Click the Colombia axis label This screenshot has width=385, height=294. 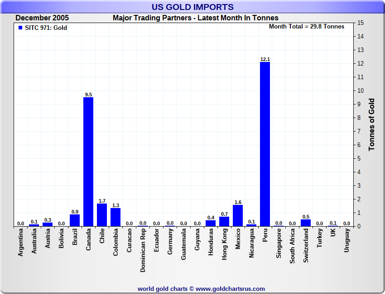coord(115,242)
